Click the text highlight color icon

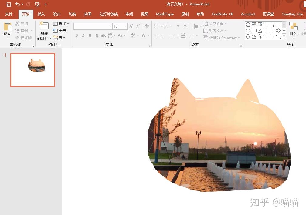[133, 35]
